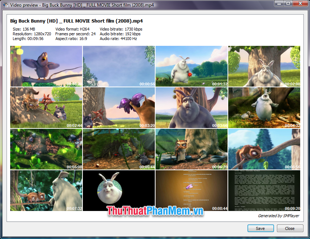Click the credits thumbnail at 00:08:44

192,190
